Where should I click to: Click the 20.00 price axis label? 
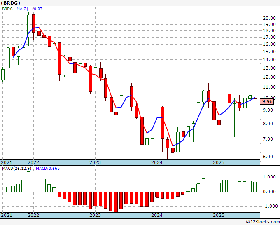point(269,18)
